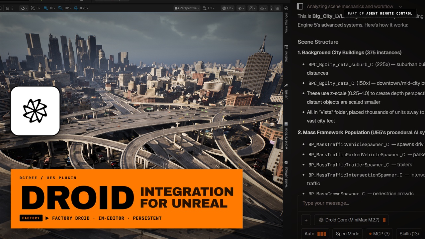Click BP_MassTrafficIntersectionSpawner_C code text

pos(355,175)
